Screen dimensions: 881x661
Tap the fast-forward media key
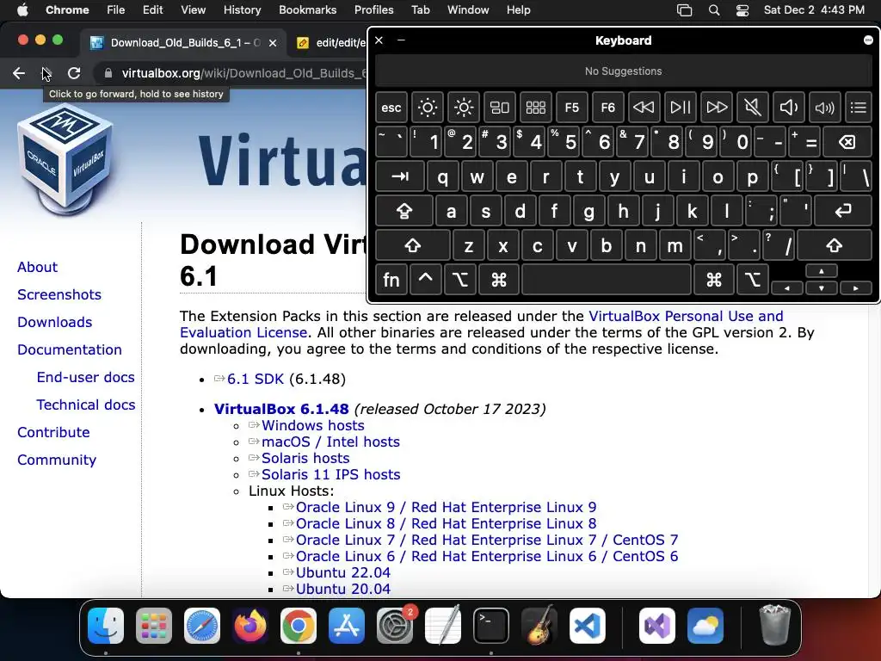point(717,108)
